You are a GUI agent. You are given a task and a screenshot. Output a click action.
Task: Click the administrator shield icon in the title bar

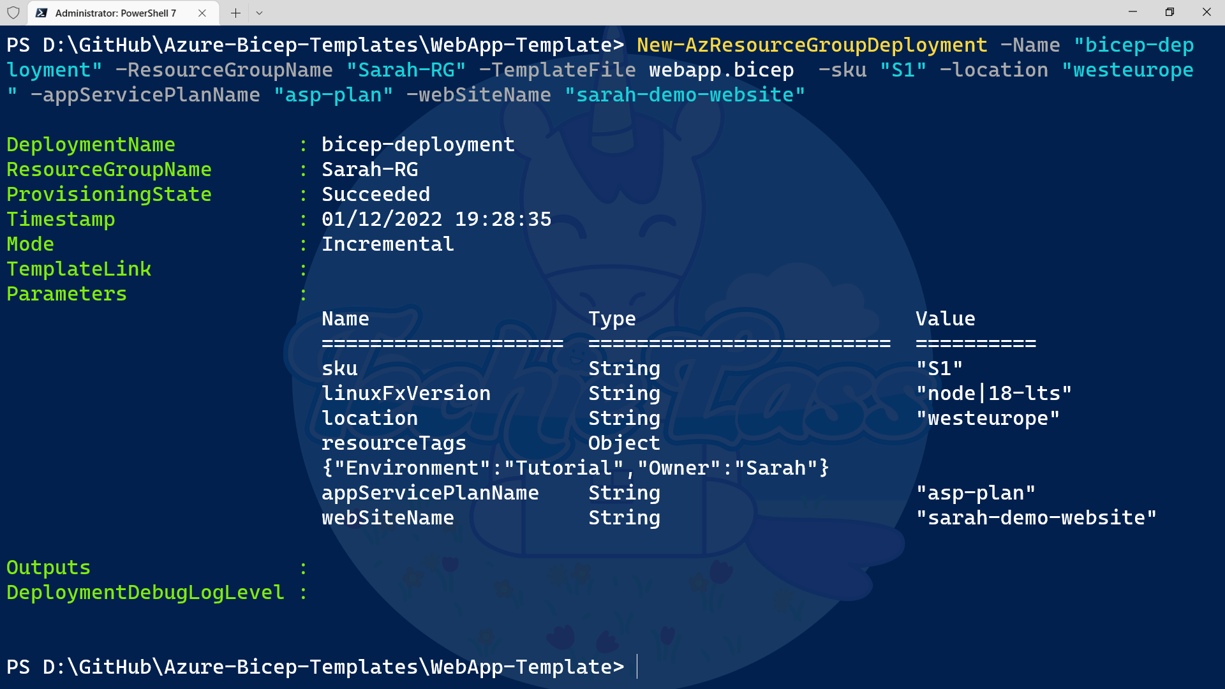(x=13, y=12)
